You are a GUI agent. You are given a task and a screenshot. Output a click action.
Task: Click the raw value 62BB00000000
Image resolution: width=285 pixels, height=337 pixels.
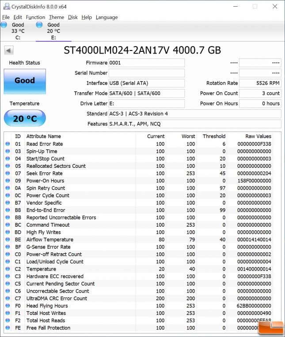(254, 306)
